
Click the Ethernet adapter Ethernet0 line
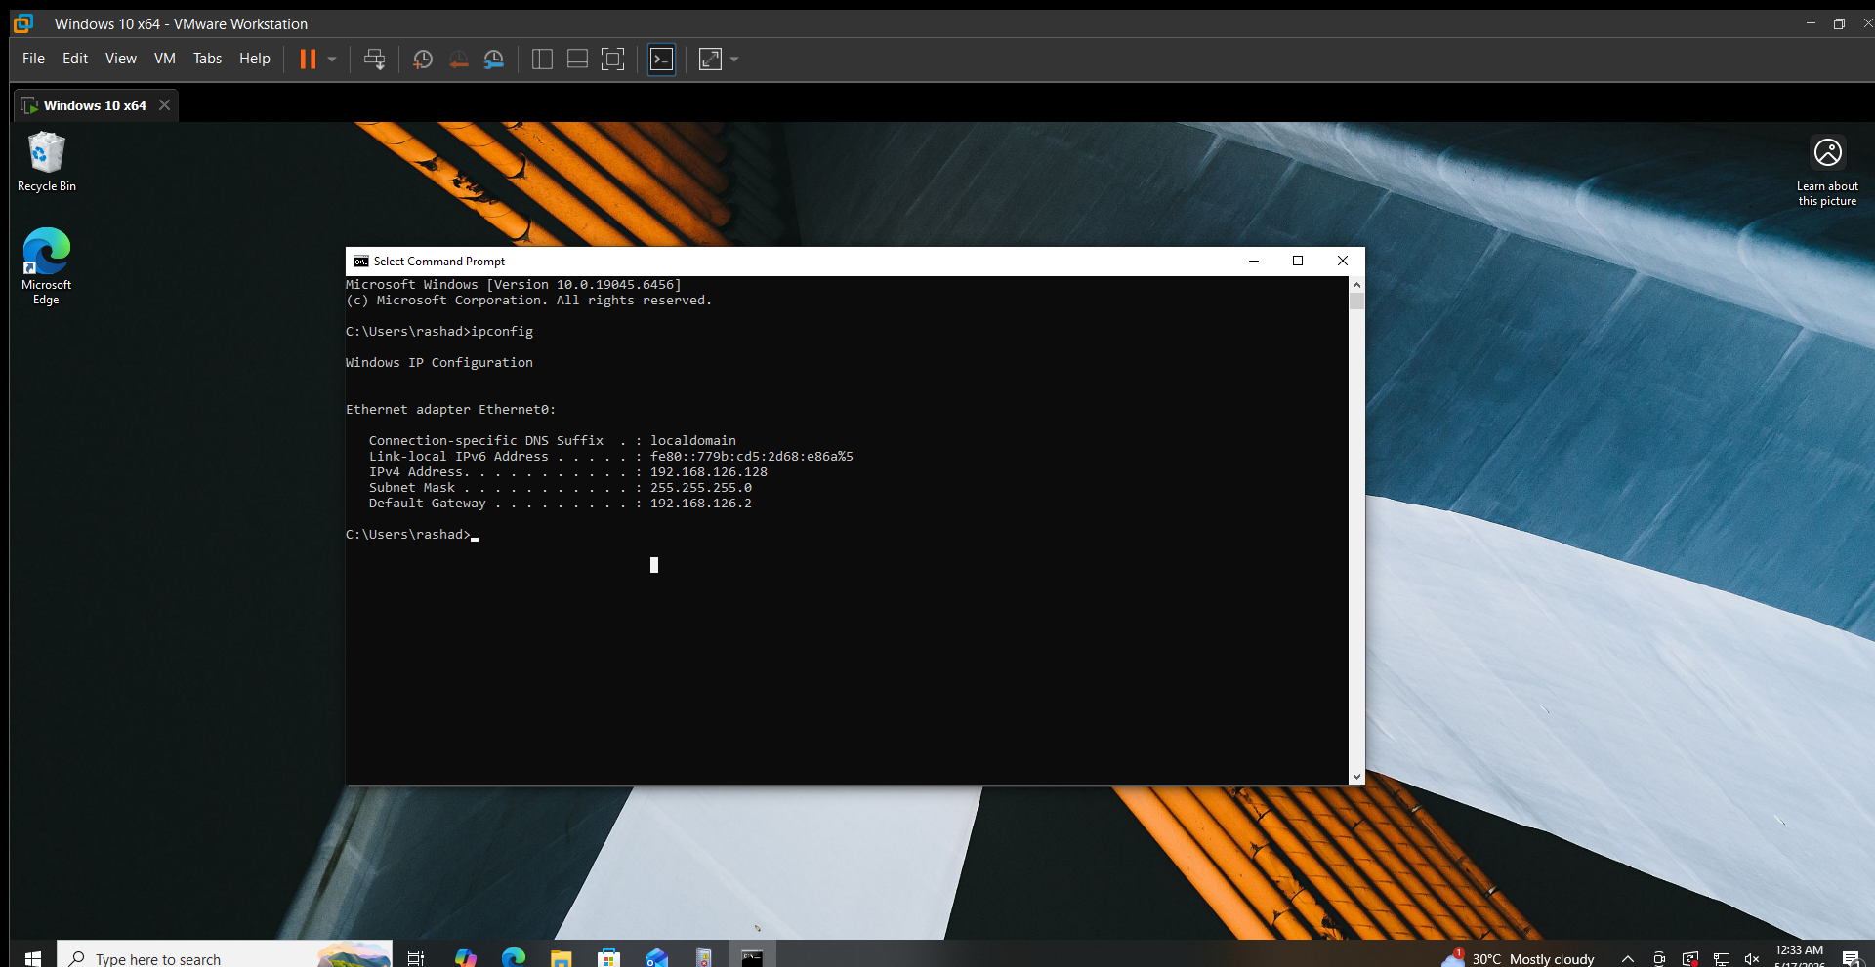(x=450, y=410)
